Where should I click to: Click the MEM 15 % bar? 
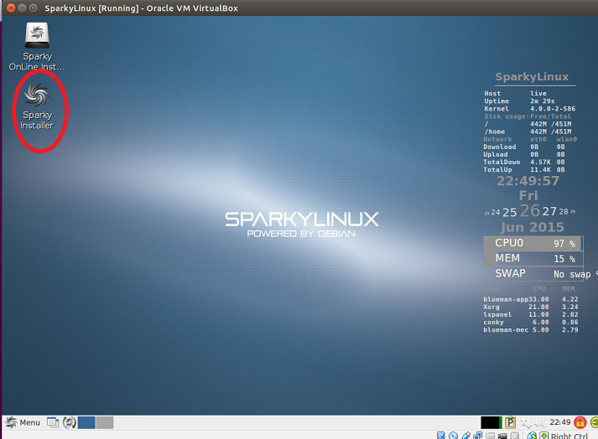[x=533, y=258]
